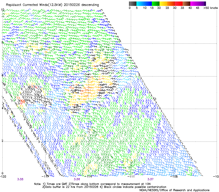Click the '40' label under the color scale
The height and width of the screenshot is (192, 219).
190,8
